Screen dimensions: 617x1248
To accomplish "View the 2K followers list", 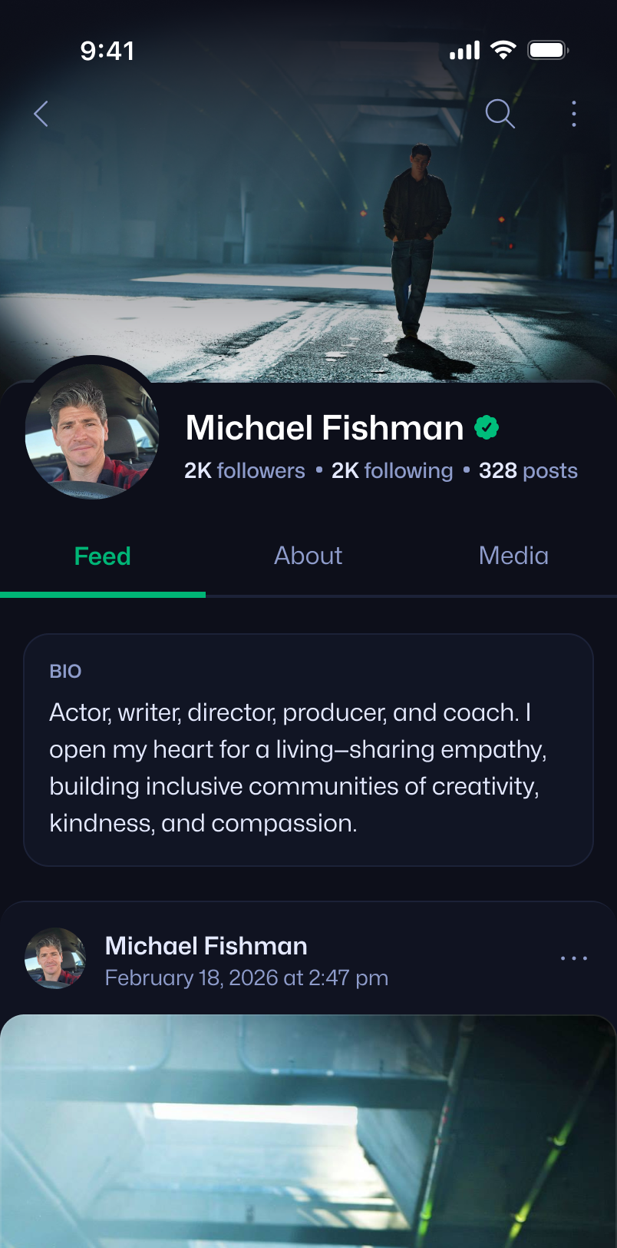I will click(245, 470).
